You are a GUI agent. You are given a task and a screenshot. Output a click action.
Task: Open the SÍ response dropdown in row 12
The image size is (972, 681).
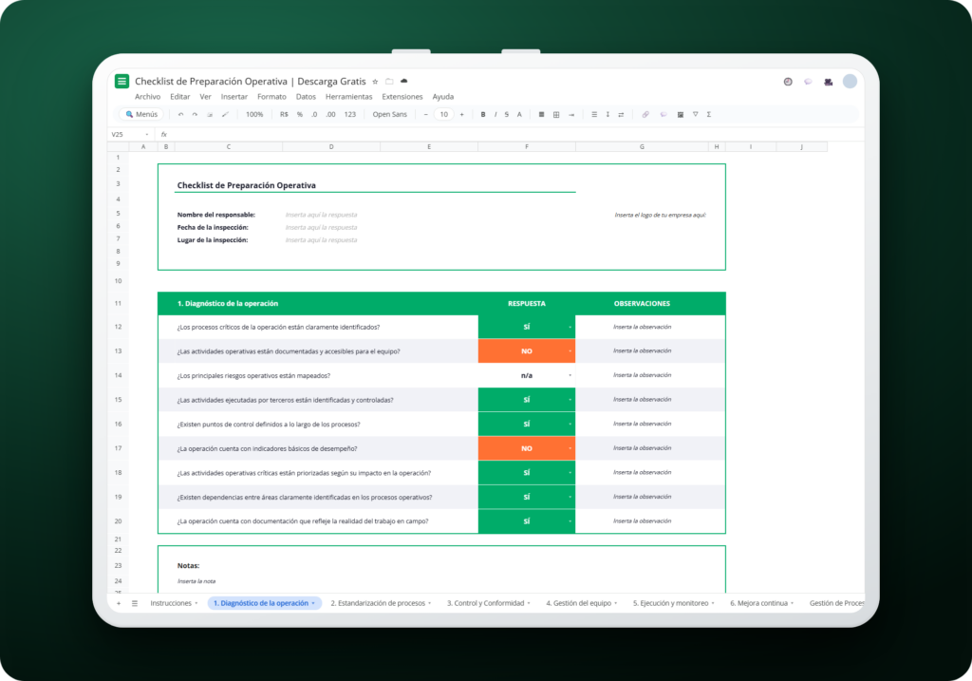click(x=570, y=327)
